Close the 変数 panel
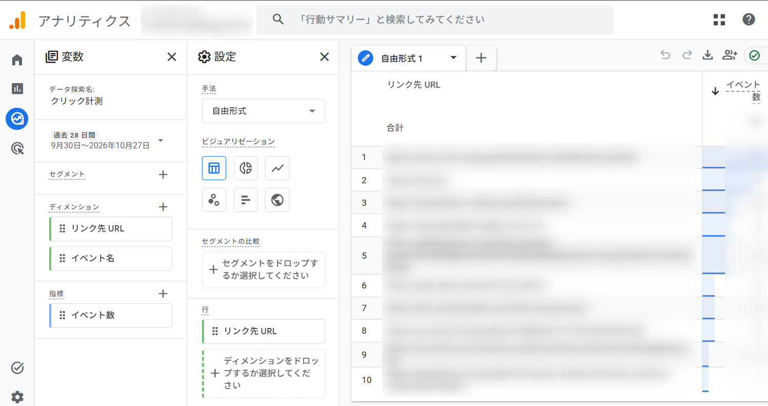 tap(172, 57)
